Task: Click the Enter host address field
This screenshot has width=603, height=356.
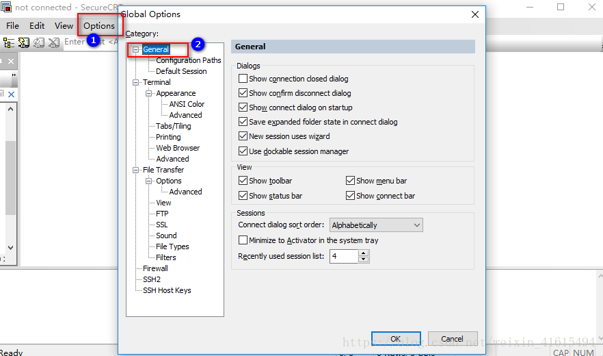Action: coord(91,42)
